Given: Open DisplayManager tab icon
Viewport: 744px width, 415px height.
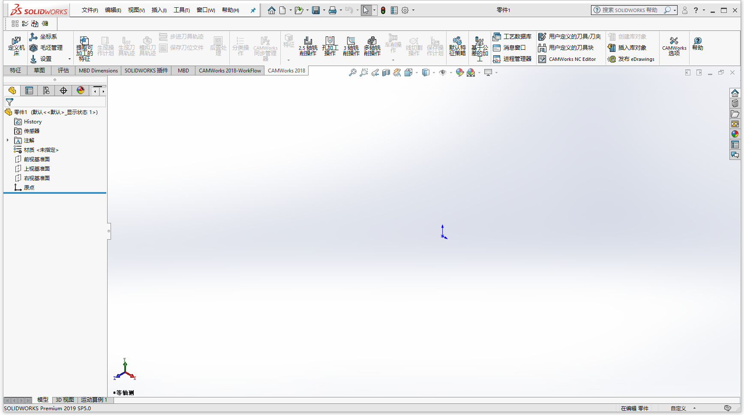Looking at the screenshot, I should click(x=81, y=90).
